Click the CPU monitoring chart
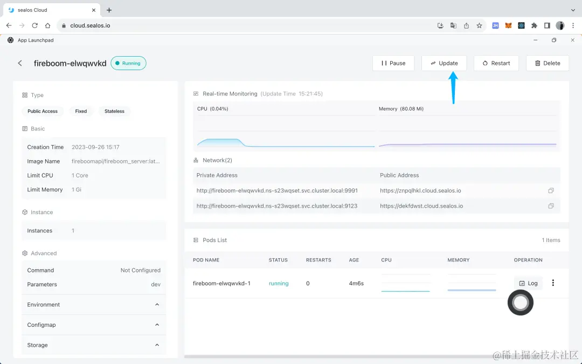582x364 pixels. click(286, 131)
